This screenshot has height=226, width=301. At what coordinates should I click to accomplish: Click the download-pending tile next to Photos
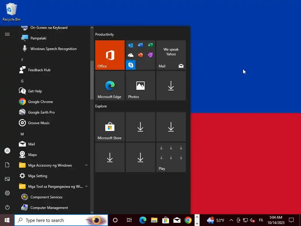tap(171, 86)
